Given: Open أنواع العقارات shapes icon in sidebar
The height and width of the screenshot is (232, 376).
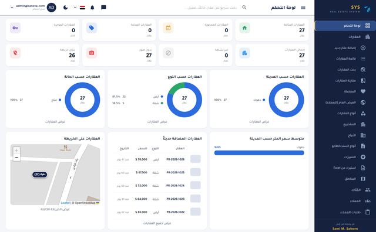Looking at the screenshot, I should (x=363, y=114).
